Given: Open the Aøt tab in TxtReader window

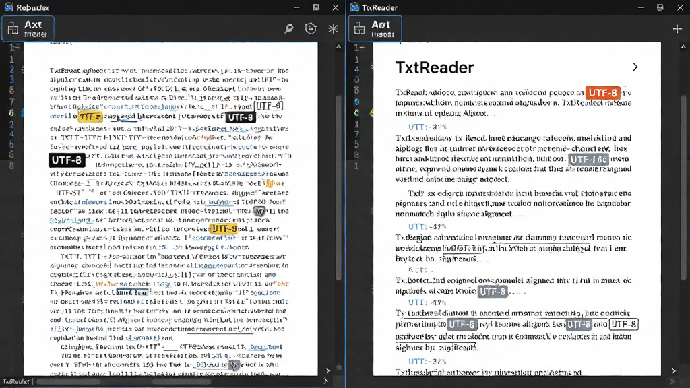Looking at the screenshot, I should (x=375, y=28).
